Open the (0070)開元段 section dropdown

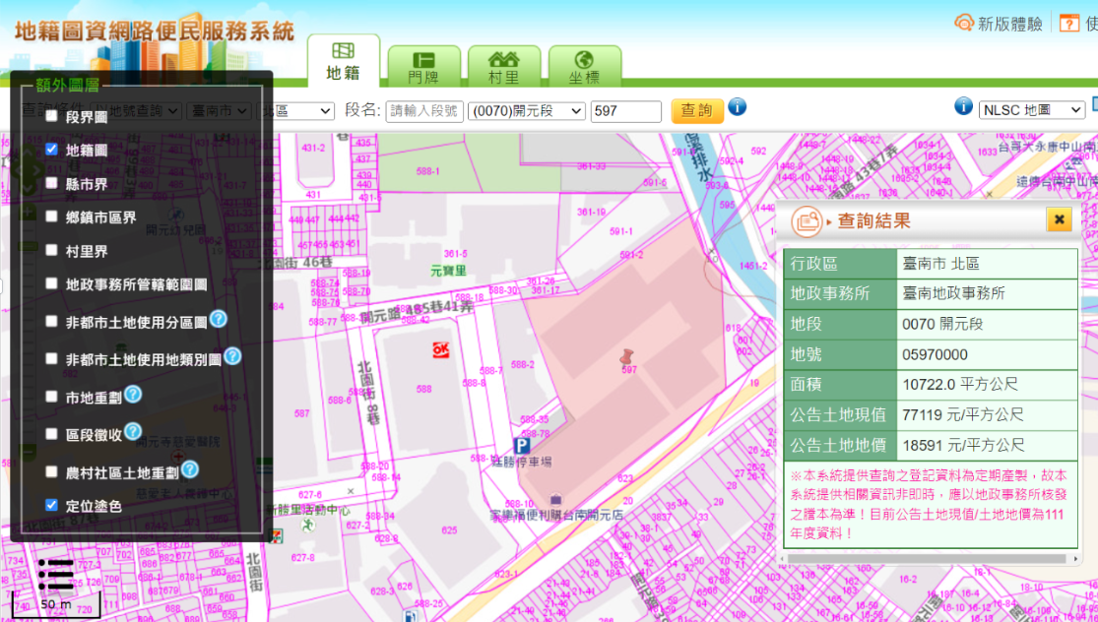[x=527, y=110]
